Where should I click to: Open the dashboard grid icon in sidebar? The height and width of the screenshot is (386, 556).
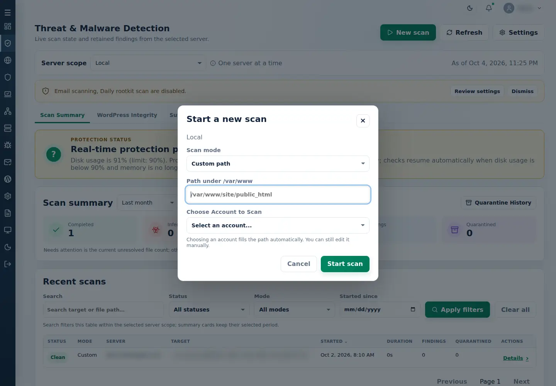[x=8, y=26]
